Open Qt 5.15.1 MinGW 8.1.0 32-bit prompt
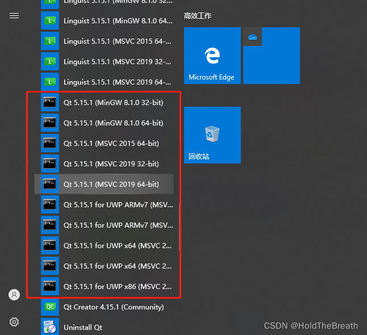The width and height of the screenshot is (367, 335). tap(104, 102)
